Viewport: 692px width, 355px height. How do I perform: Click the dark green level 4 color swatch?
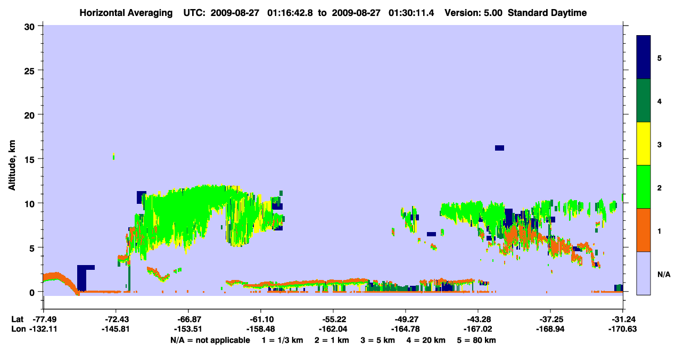coord(644,100)
